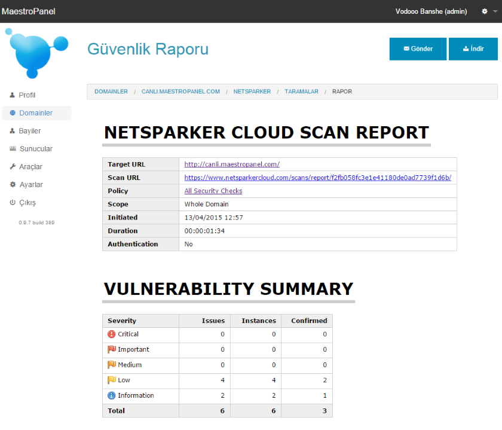Select Domainler in the sidebar
This screenshot has width=502, height=430.
[x=36, y=113]
